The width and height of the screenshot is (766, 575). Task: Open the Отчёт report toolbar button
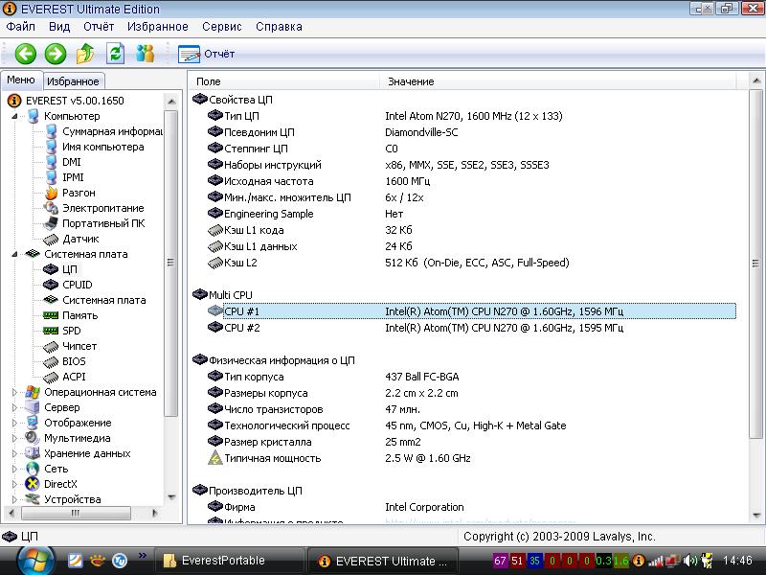tap(207, 54)
